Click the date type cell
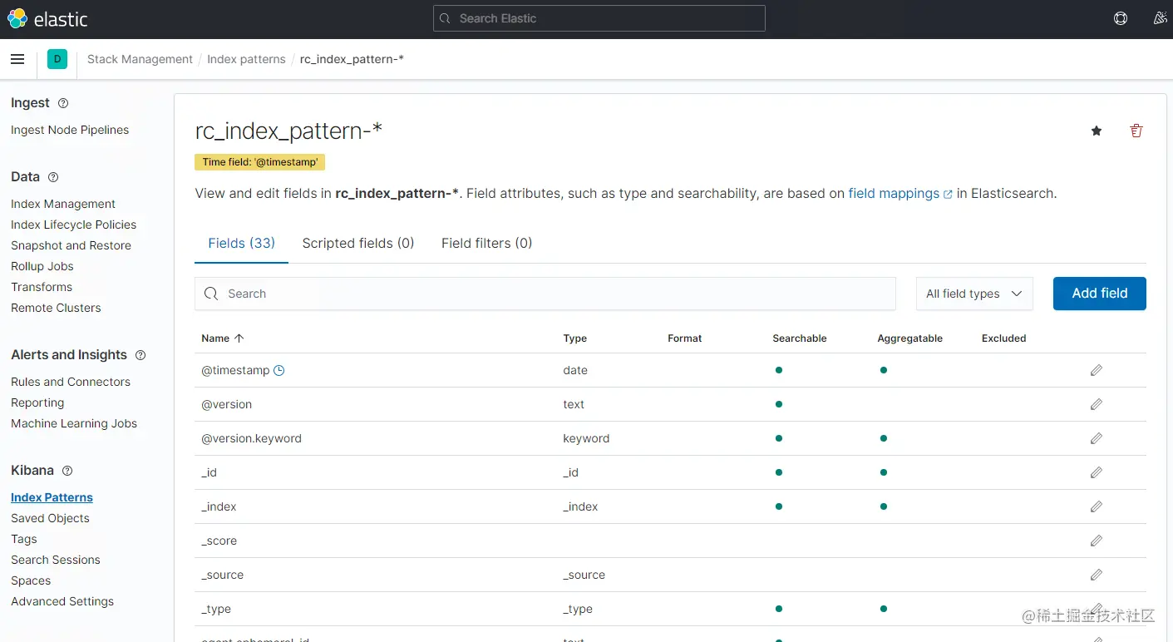 [575, 370]
